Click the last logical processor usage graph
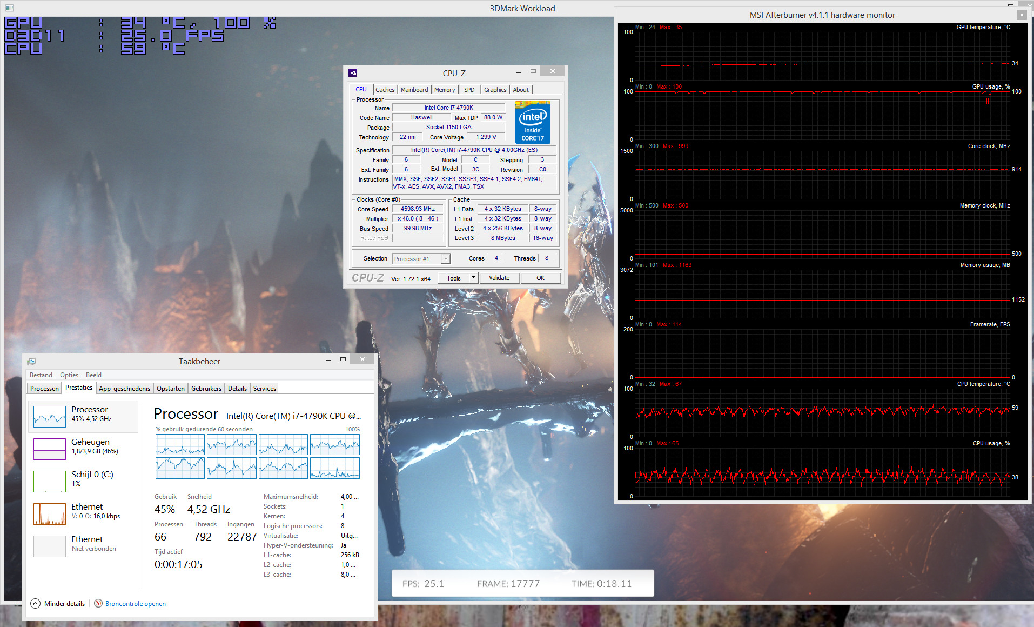Viewport: 1034px width, 627px height. pos(335,468)
